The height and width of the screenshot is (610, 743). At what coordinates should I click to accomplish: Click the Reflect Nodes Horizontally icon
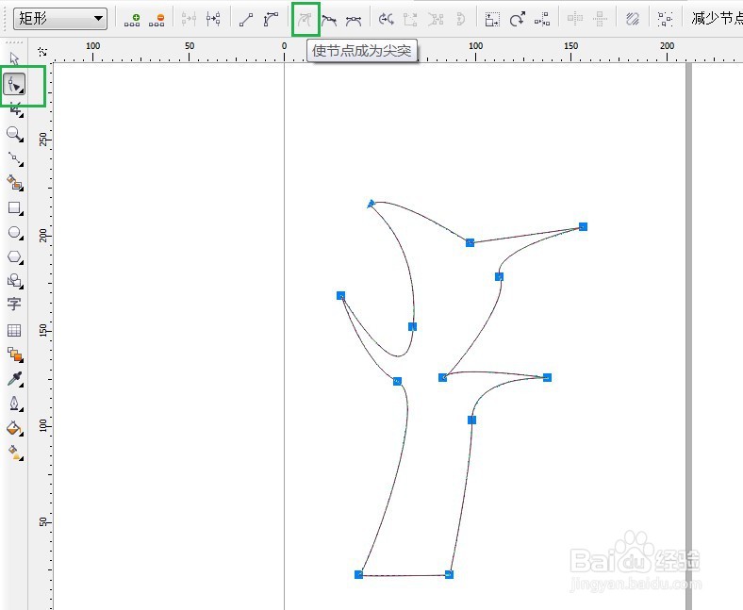pyautogui.click(x=575, y=20)
